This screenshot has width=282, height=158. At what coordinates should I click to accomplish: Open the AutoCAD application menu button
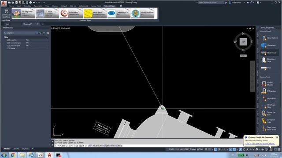(x=4, y=4)
